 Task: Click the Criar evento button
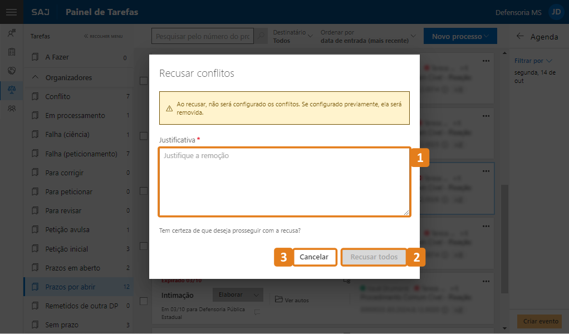(541, 321)
